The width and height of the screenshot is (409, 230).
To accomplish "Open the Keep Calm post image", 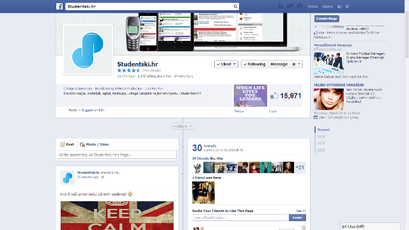I will [117, 216].
